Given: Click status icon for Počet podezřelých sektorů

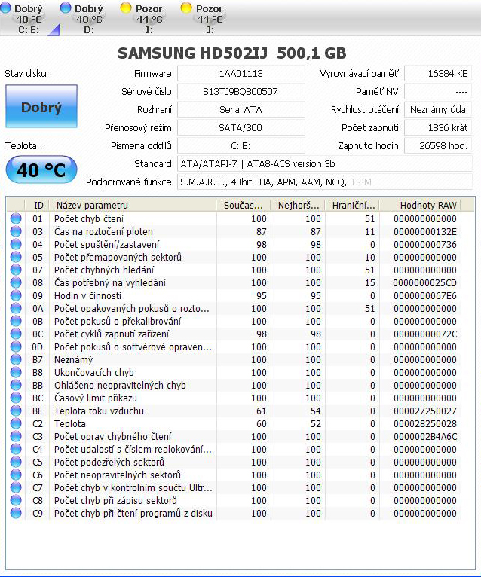Looking at the screenshot, I should pos(16,462).
